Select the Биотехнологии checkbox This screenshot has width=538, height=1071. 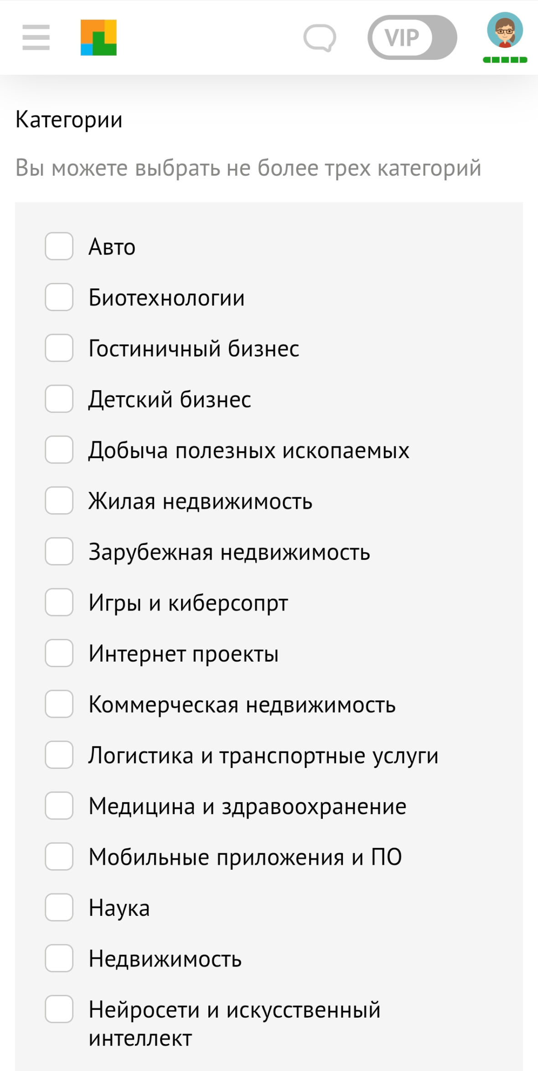tap(59, 298)
